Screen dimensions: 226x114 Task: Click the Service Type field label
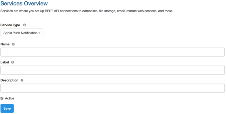[10, 25]
